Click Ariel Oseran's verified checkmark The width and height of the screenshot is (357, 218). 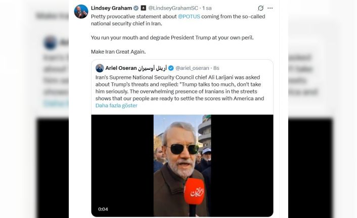[x=171, y=68]
